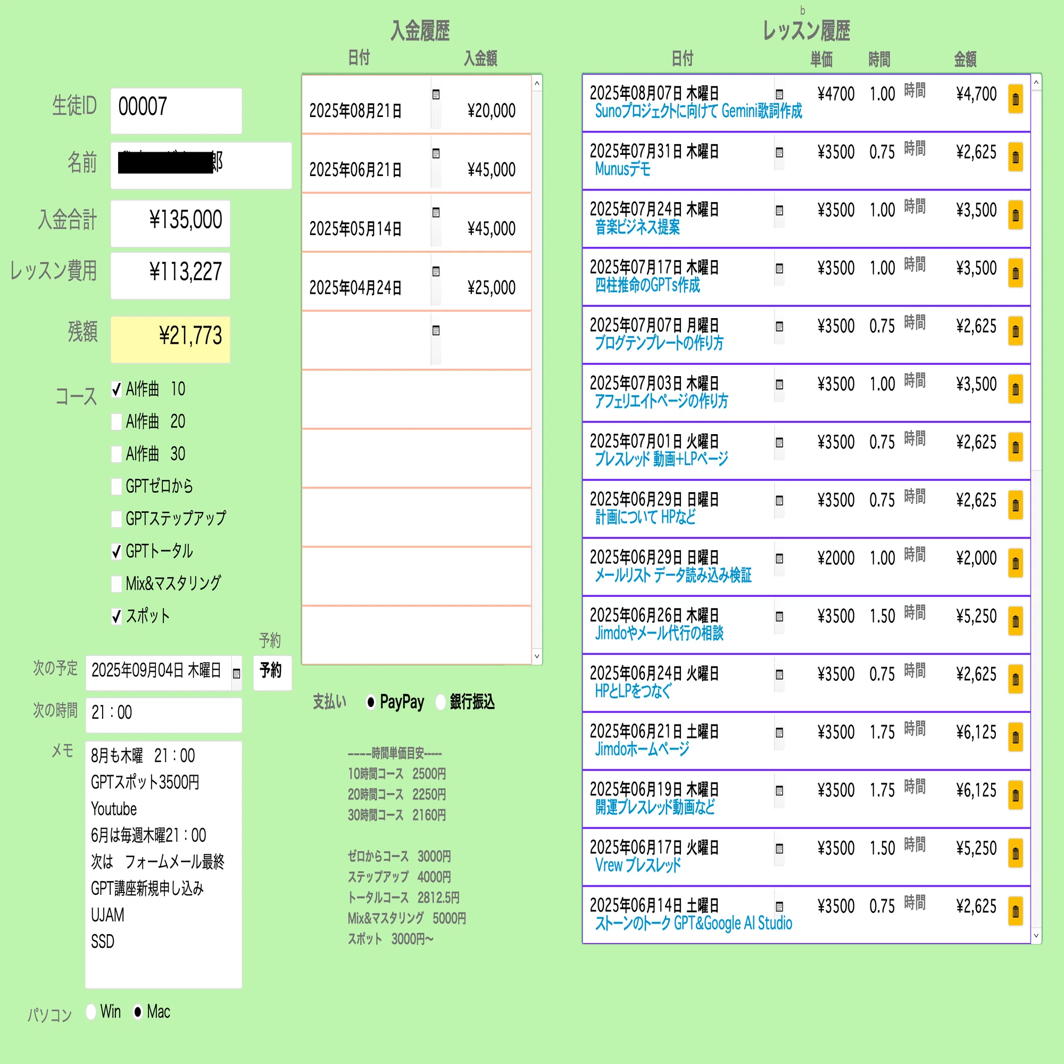Click deposit amount ¥20,000
Viewport: 1064px width, 1064px height.
point(491,111)
